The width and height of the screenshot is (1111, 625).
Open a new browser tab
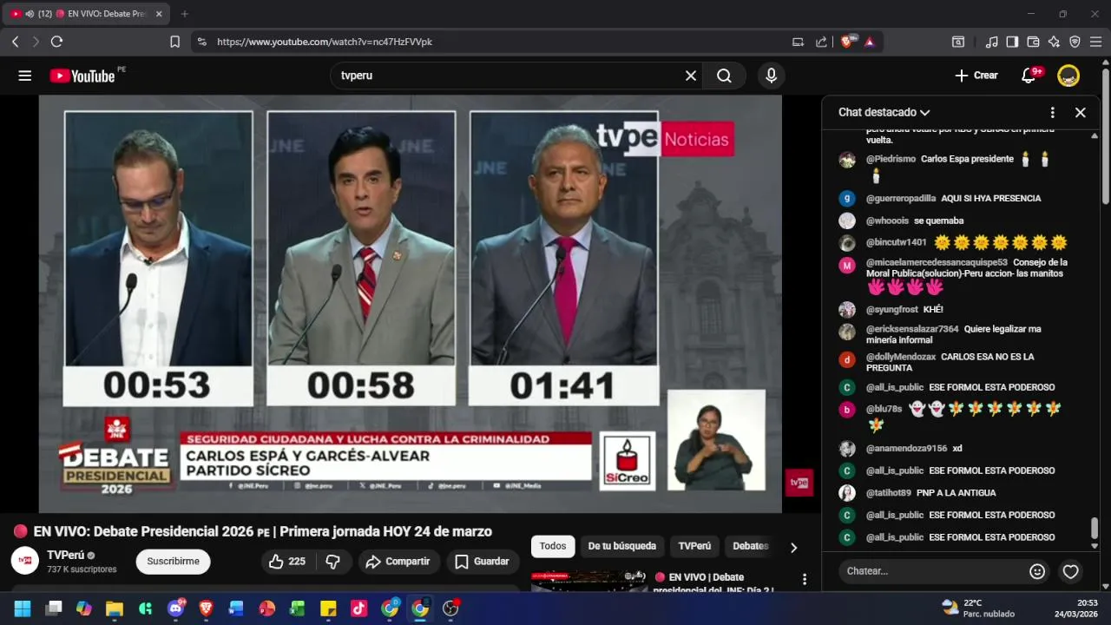pyautogui.click(x=184, y=14)
